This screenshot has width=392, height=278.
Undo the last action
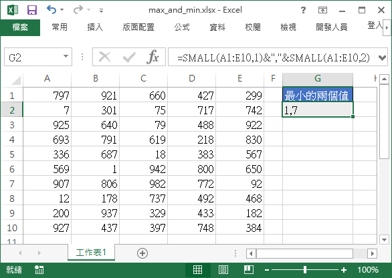52,10
